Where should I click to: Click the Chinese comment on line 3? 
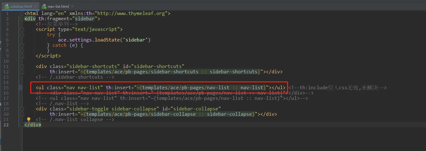[x=56, y=24]
